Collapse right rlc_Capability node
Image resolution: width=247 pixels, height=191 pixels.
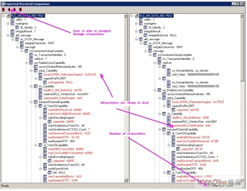(160, 114)
